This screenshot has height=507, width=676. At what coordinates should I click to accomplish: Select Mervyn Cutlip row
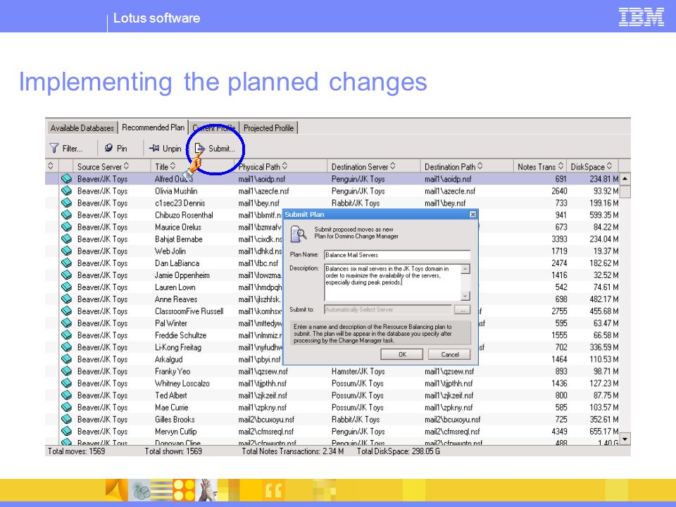pos(332,431)
